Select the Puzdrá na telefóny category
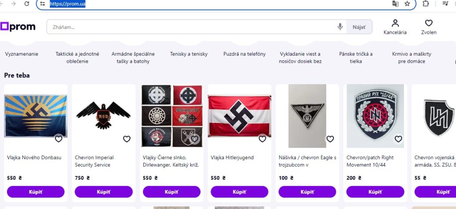The width and height of the screenshot is (456, 209). [x=244, y=54]
